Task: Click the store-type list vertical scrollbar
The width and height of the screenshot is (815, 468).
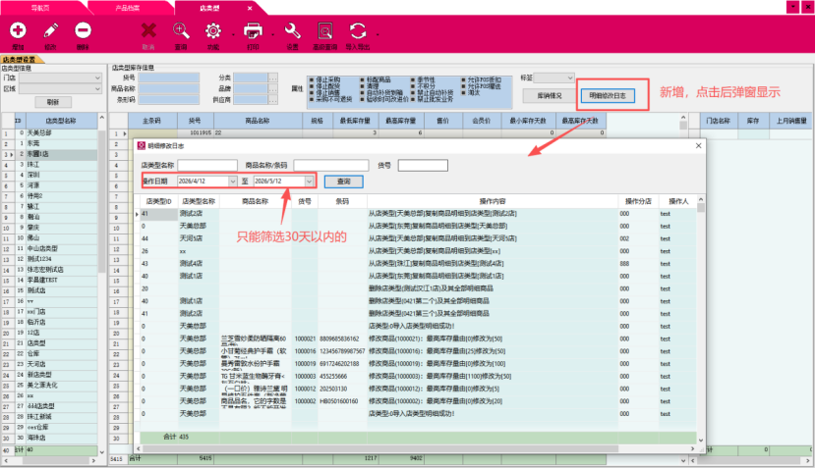Action: pyautogui.click(x=101, y=202)
